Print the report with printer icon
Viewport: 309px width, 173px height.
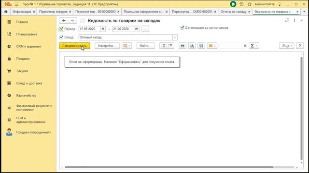coord(183,46)
